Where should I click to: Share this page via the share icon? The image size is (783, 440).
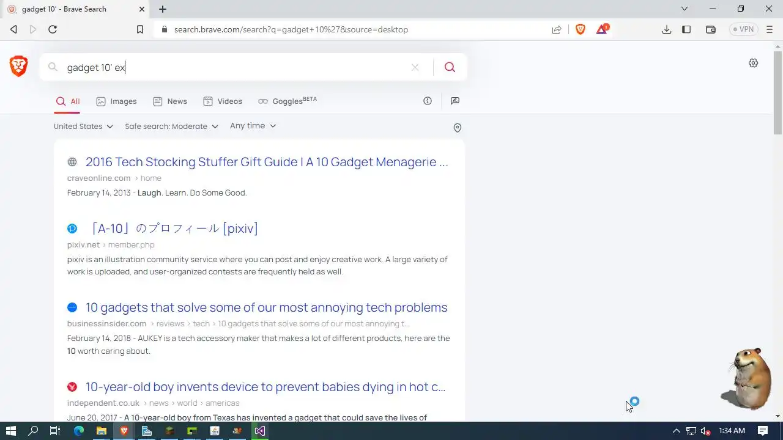point(557,29)
